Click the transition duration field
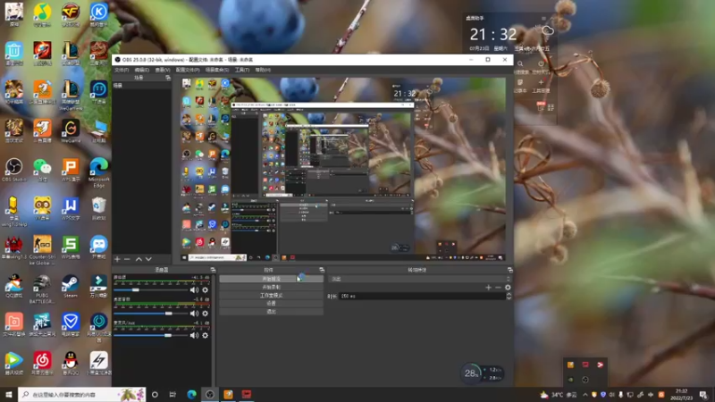Image resolution: width=715 pixels, height=402 pixels. point(422,297)
